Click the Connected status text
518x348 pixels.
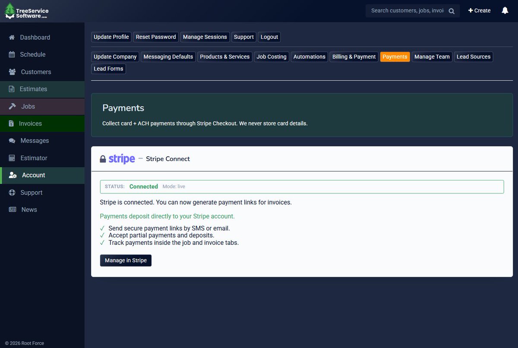coord(144,187)
